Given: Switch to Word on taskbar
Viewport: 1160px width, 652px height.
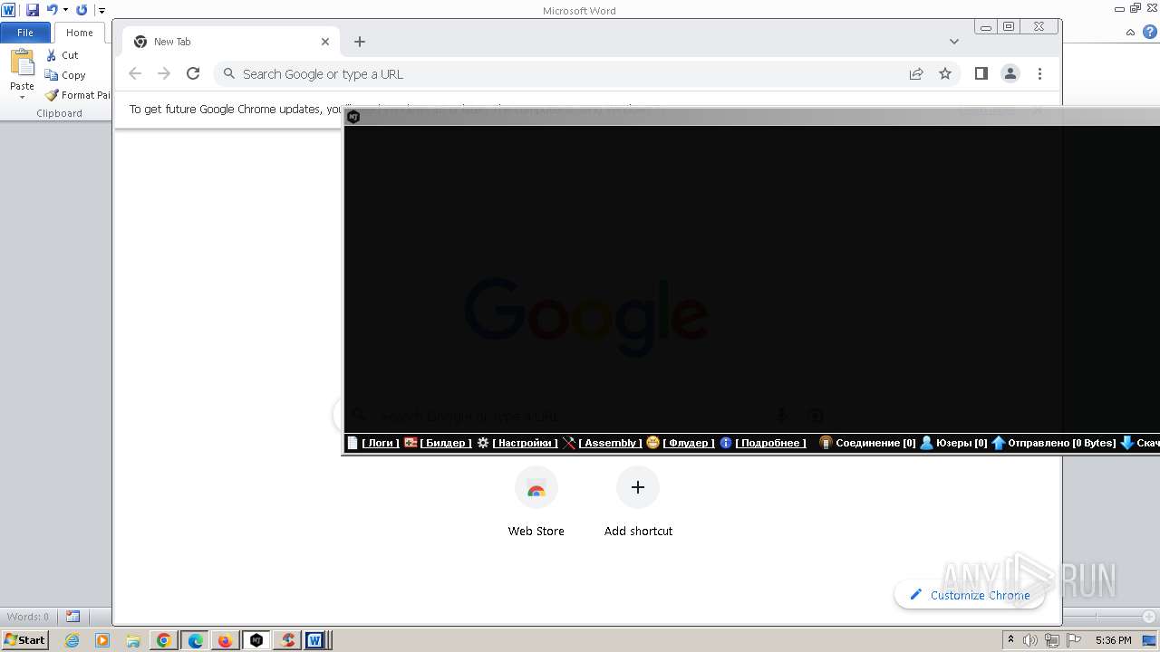Looking at the screenshot, I should coord(316,640).
